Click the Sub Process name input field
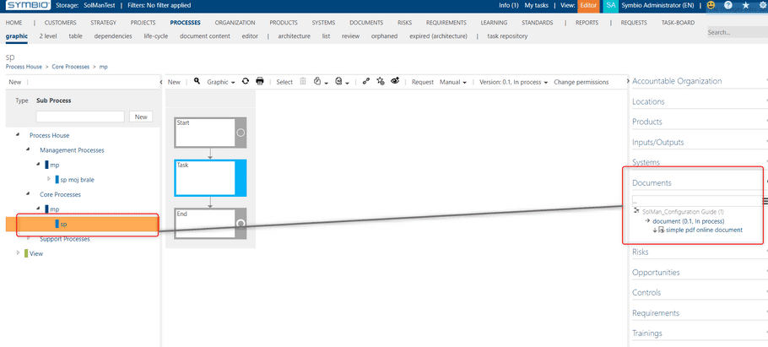The image size is (768, 347). point(80,117)
